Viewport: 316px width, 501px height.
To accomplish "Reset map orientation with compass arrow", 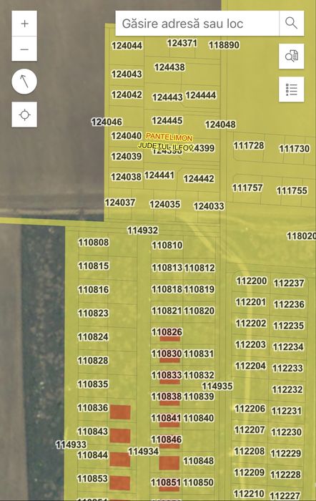I will tap(24, 81).
